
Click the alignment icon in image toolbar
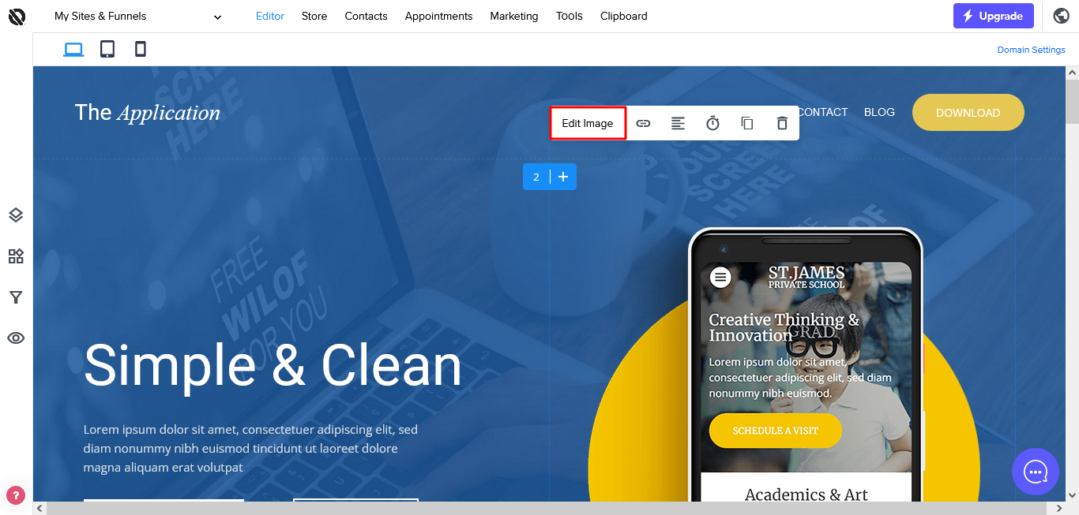[x=679, y=123]
